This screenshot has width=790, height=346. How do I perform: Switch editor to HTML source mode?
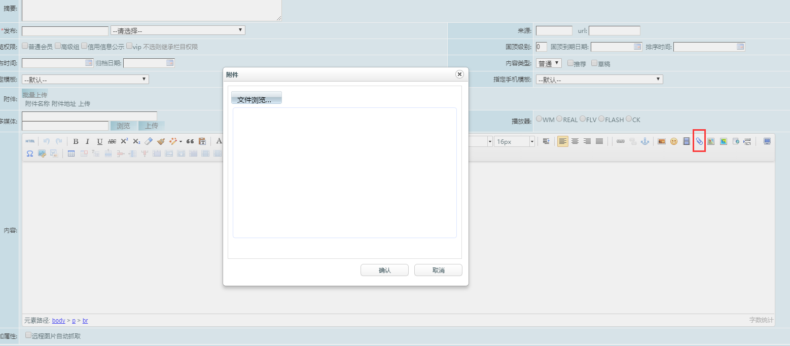pos(30,141)
